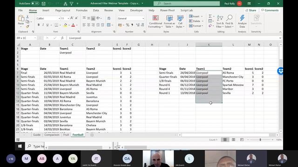Screen dimensions: 298x167
Task: Switch to the Developer tab
Action: point(136,10)
